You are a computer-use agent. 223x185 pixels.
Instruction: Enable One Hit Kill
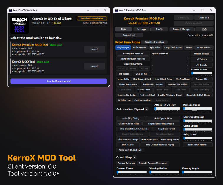click(x=141, y=74)
